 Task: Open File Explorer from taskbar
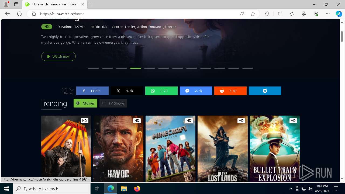124,189
